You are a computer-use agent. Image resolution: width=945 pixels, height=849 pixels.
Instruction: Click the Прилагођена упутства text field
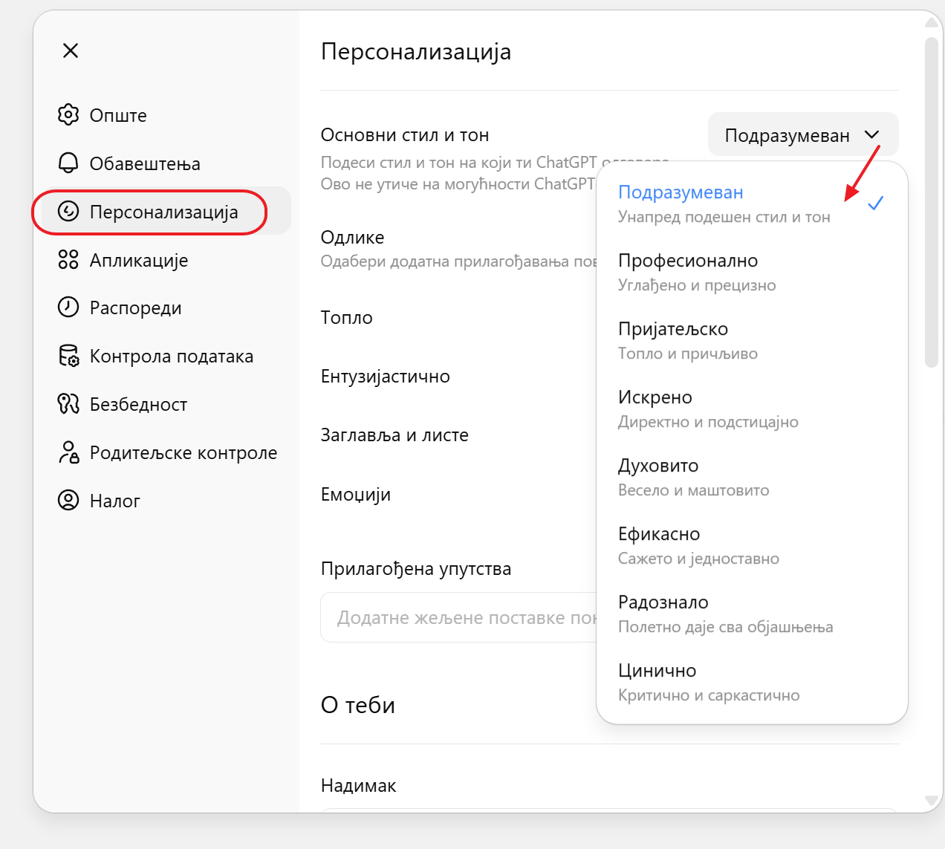[458, 617]
